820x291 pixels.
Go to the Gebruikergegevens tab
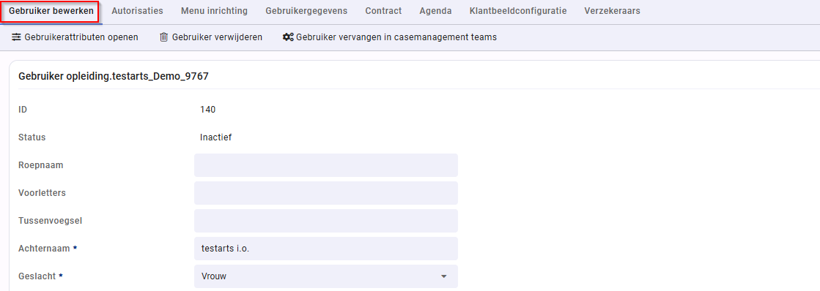tap(306, 11)
